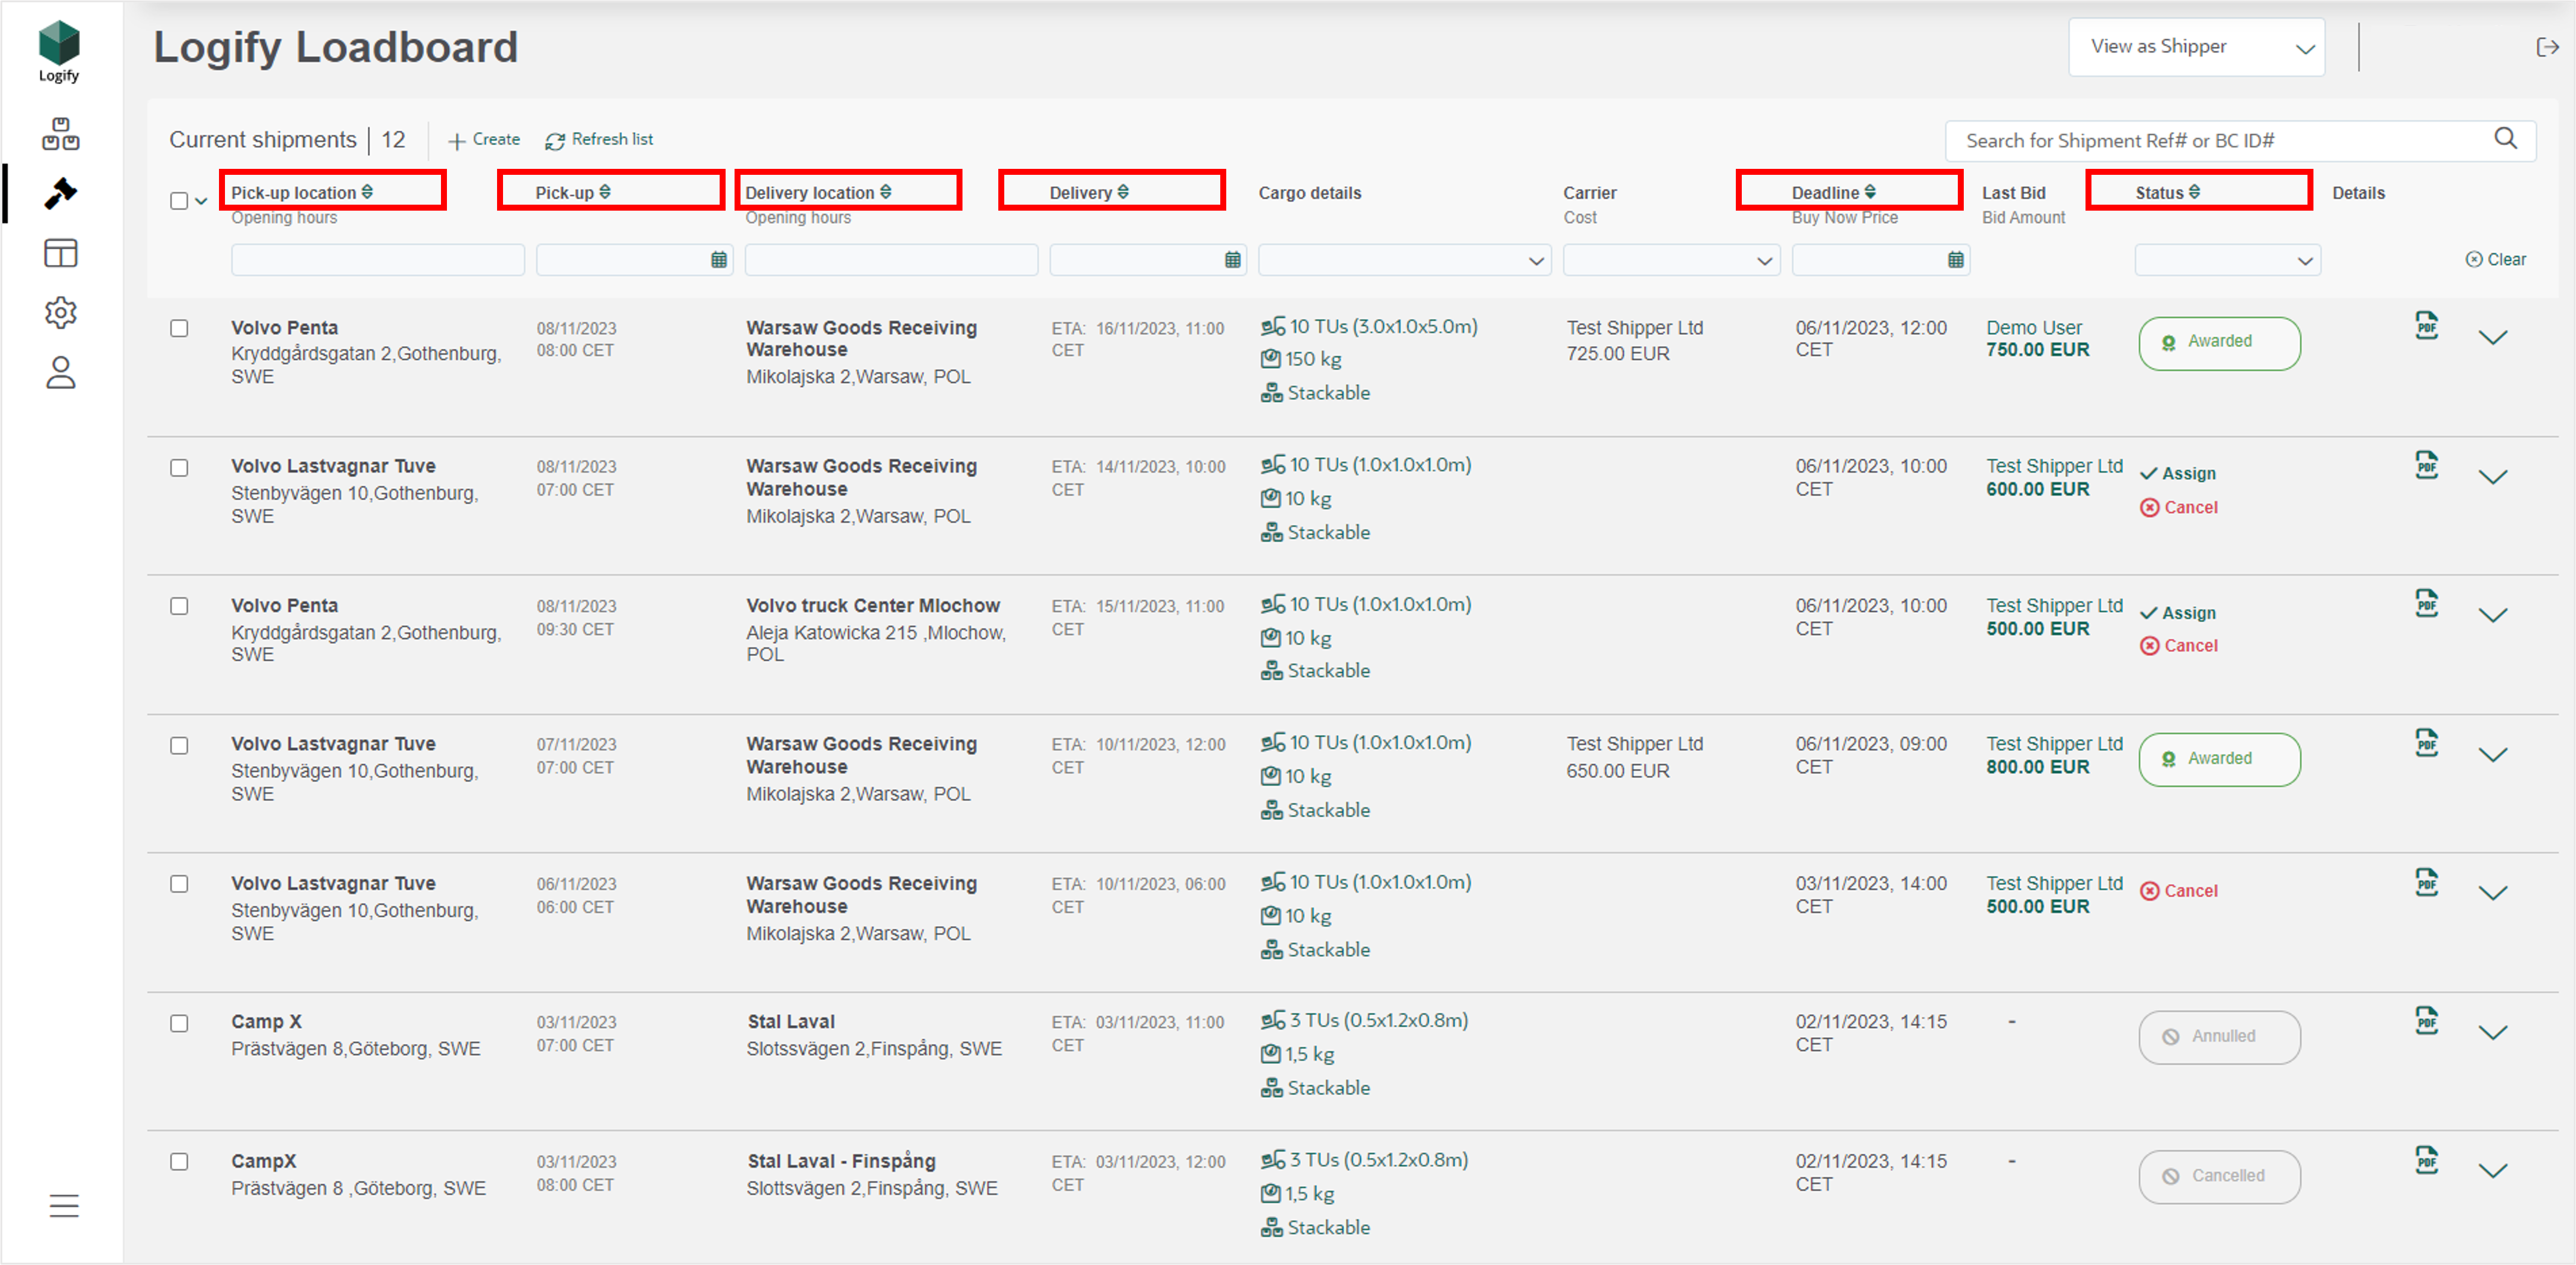Check the CampX Stal Laval - Finspång row
Screen dimensions: 2576x1265
179,1162
